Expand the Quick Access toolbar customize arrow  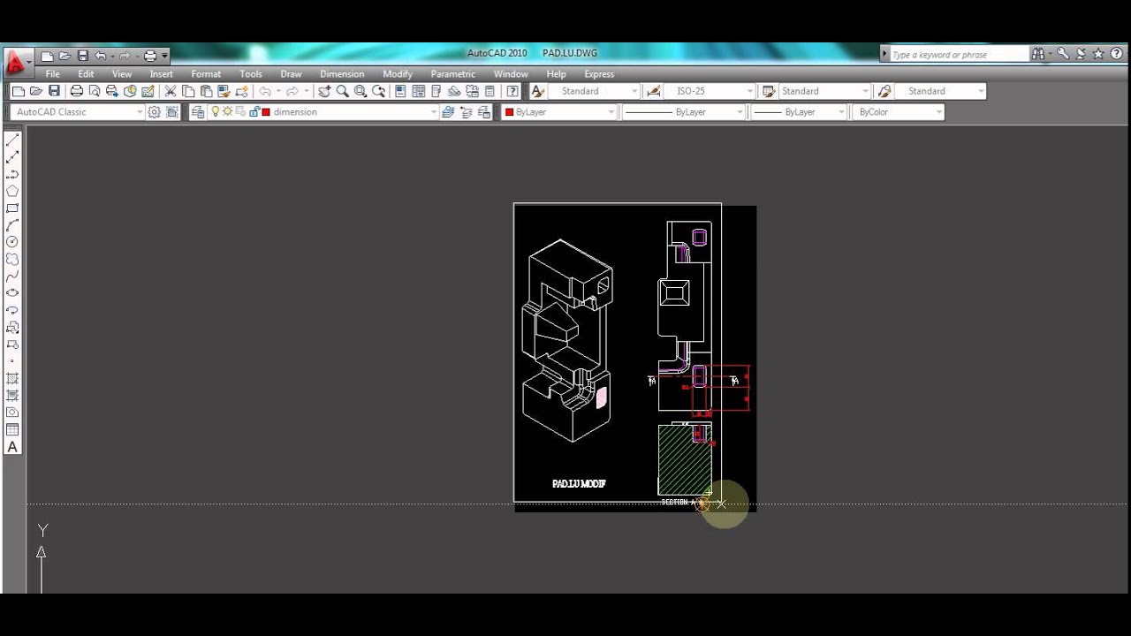point(164,56)
